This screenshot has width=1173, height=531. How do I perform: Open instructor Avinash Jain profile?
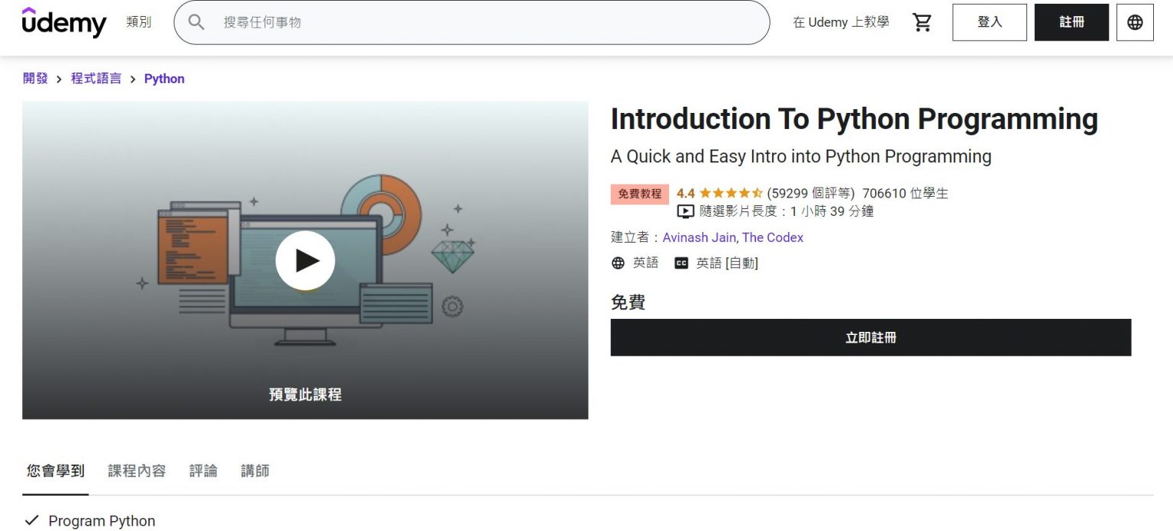pyautogui.click(x=699, y=237)
